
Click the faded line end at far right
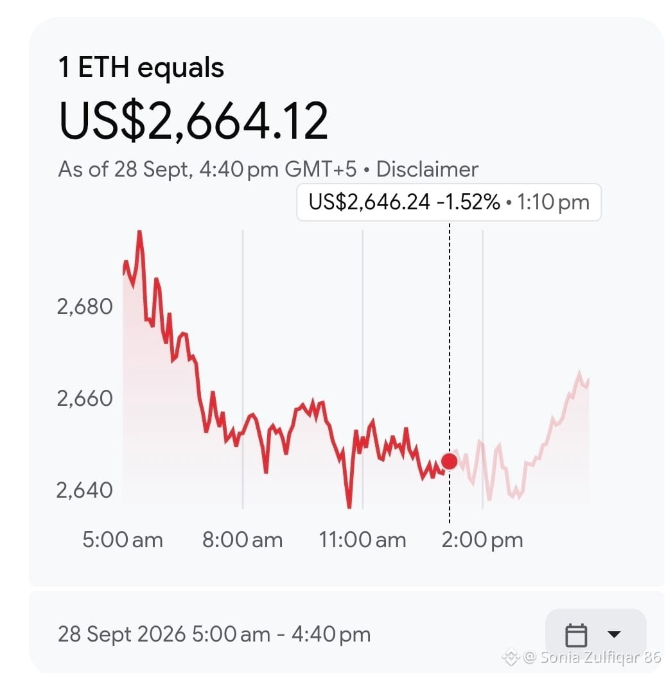[587, 381]
